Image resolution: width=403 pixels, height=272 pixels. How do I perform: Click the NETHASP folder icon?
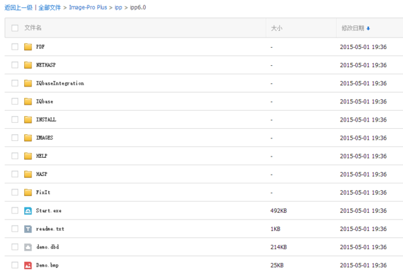[x=28, y=65]
